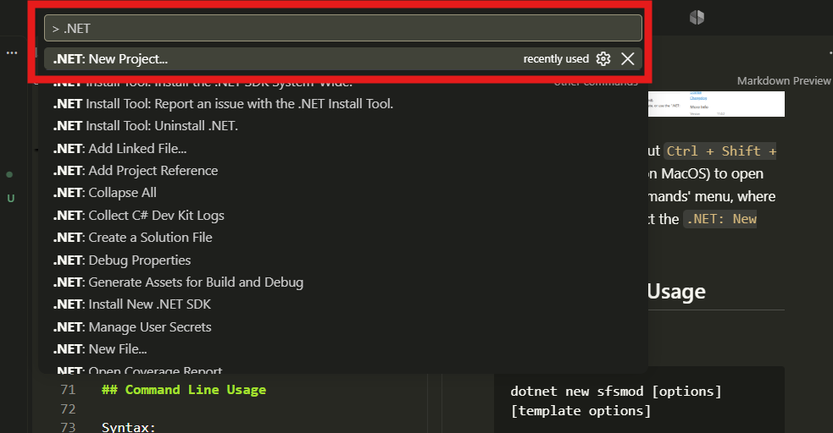
Task: Click 'Syntax:' on line 73 in editor
Action: [x=128, y=427]
